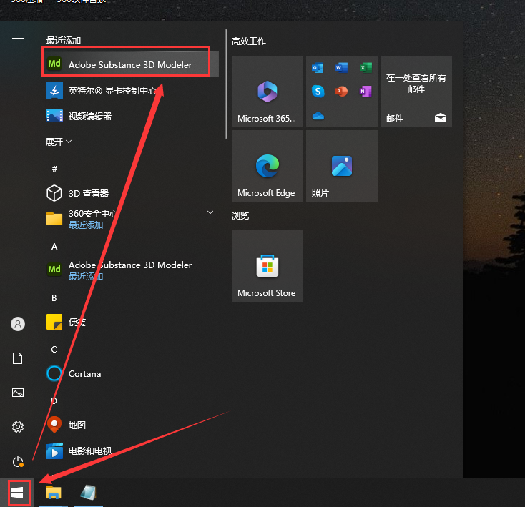The width and height of the screenshot is (525, 507).
Task: Click the 最近添加 section heading
Action: click(64, 41)
